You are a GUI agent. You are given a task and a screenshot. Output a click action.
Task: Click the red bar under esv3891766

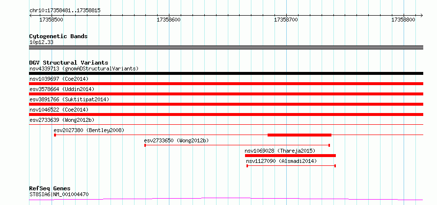(x=226, y=104)
